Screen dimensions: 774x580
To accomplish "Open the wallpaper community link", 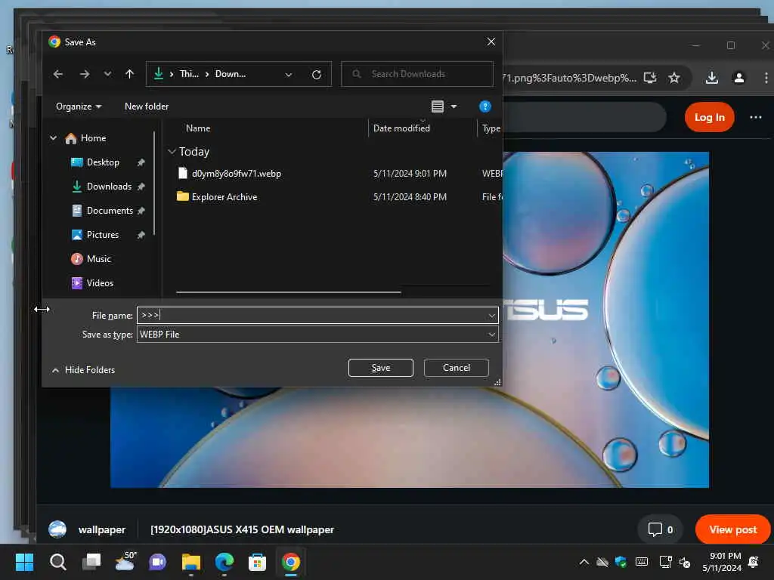I will (102, 529).
